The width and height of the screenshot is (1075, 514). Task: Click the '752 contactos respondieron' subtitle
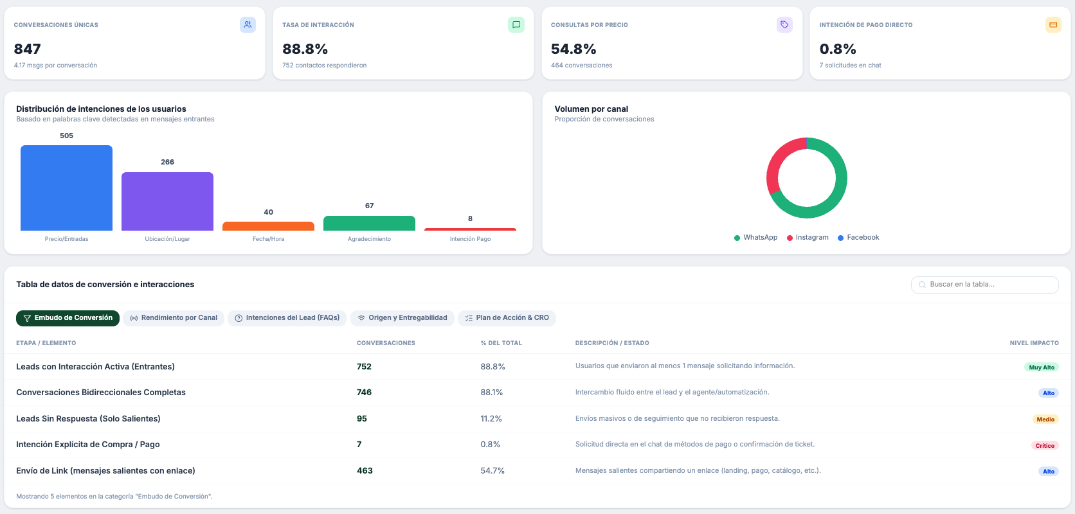325,66
